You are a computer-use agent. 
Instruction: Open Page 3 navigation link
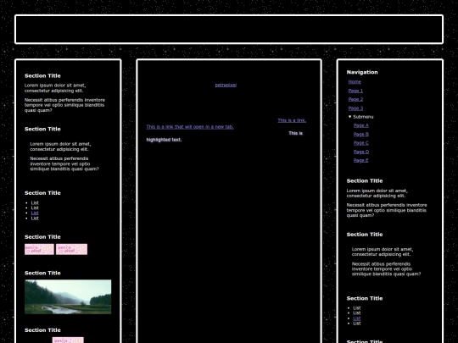(x=355, y=108)
